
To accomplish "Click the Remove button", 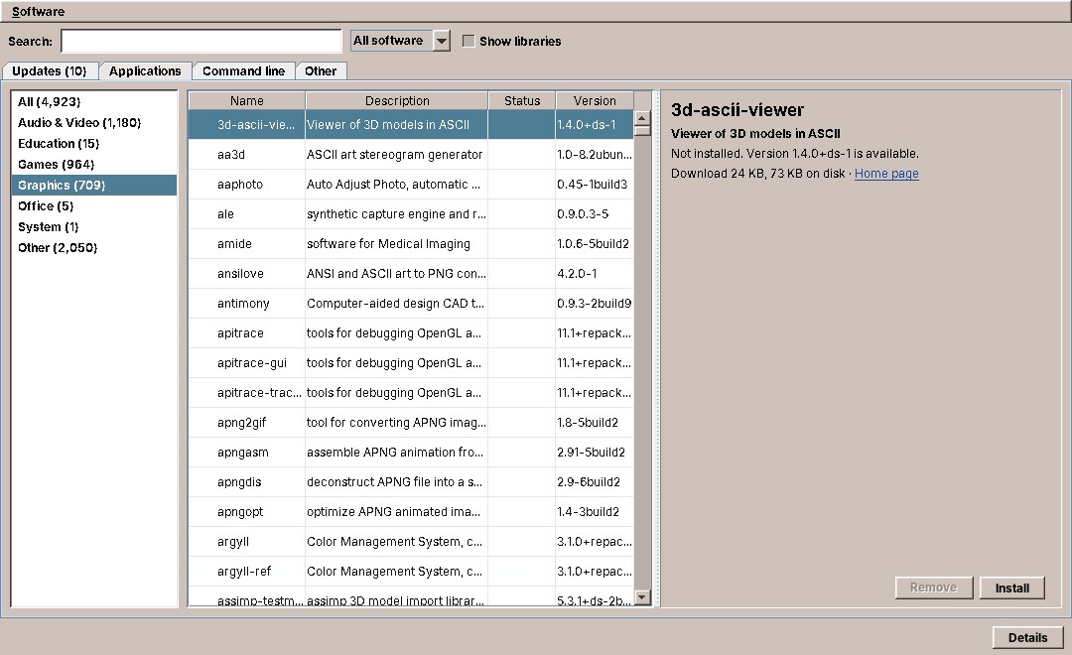I will (x=933, y=588).
